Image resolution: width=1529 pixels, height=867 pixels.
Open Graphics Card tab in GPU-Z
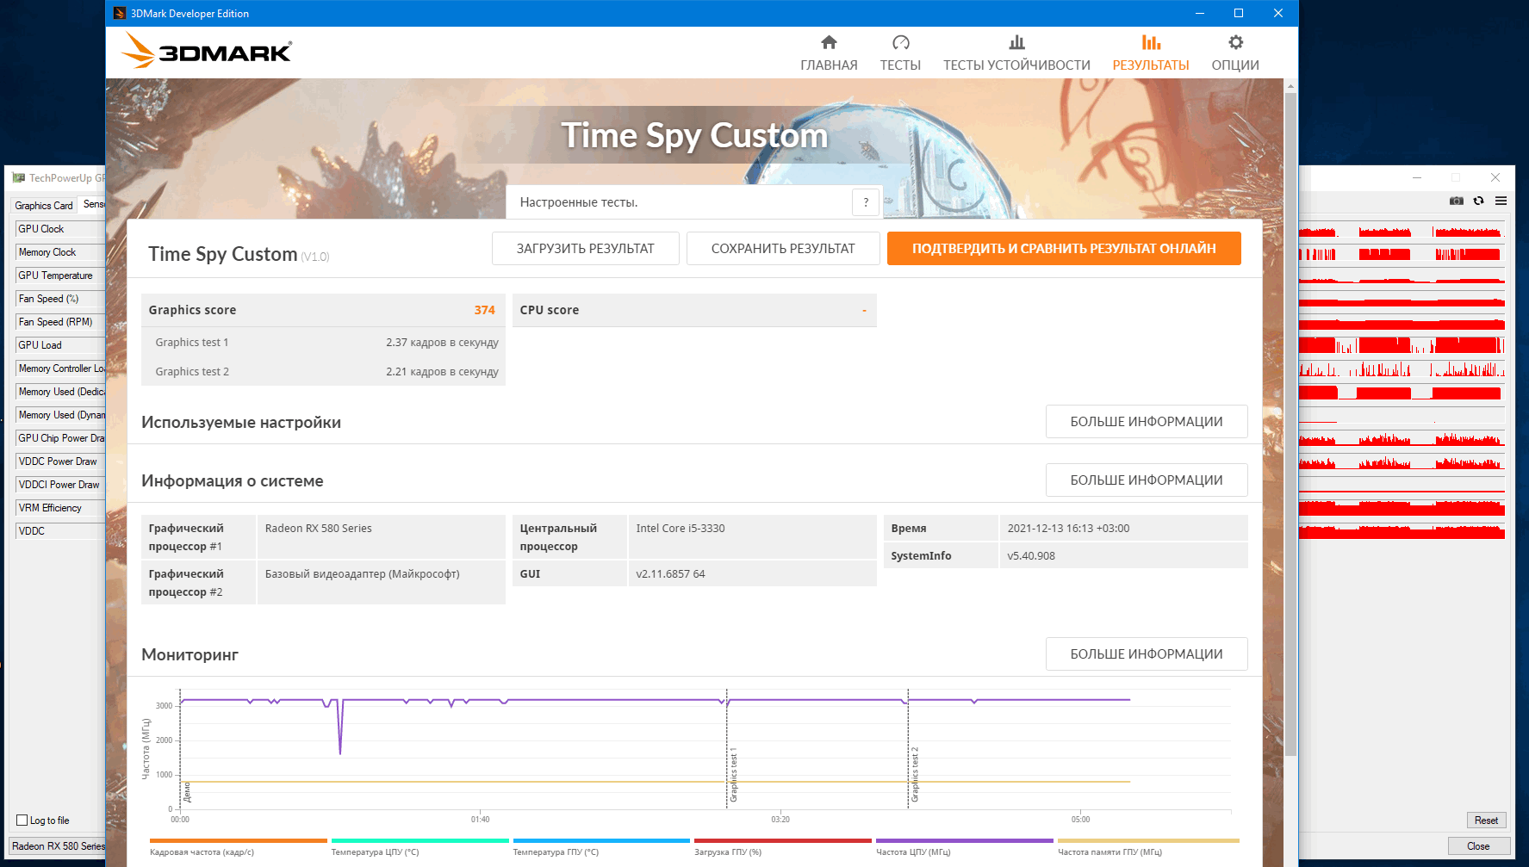click(x=44, y=206)
